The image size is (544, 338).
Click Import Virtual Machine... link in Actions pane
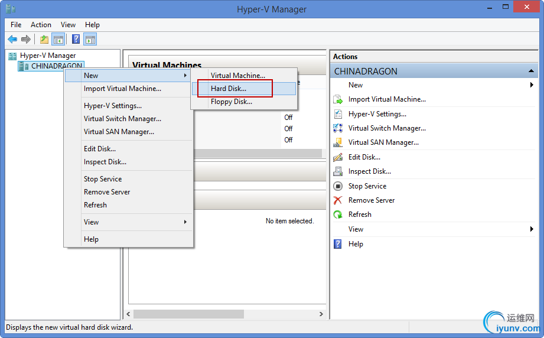(387, 99)
